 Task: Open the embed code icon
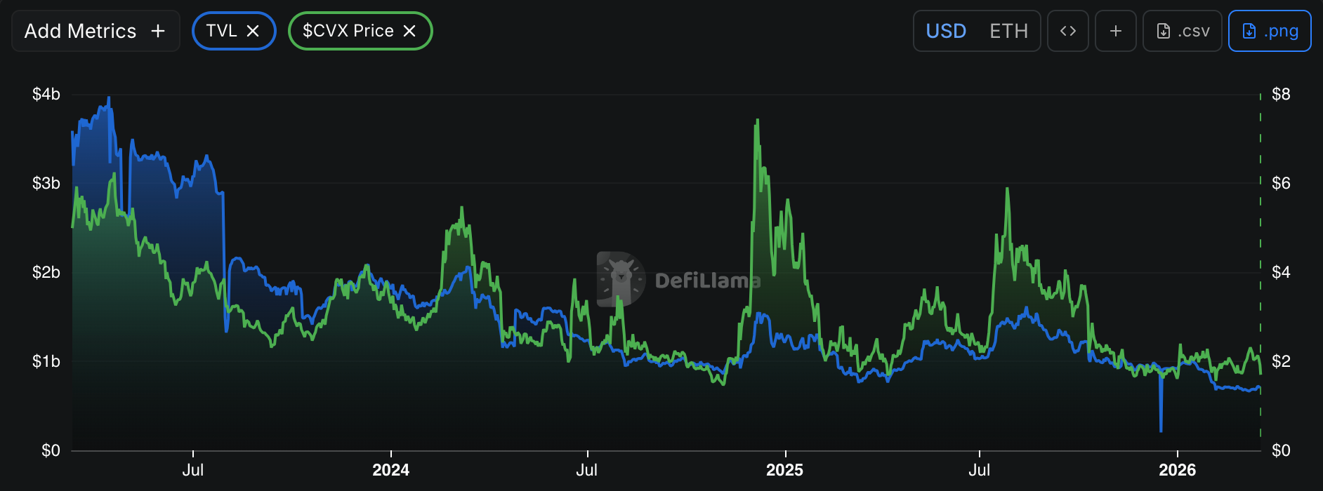tap(1067, 31)
